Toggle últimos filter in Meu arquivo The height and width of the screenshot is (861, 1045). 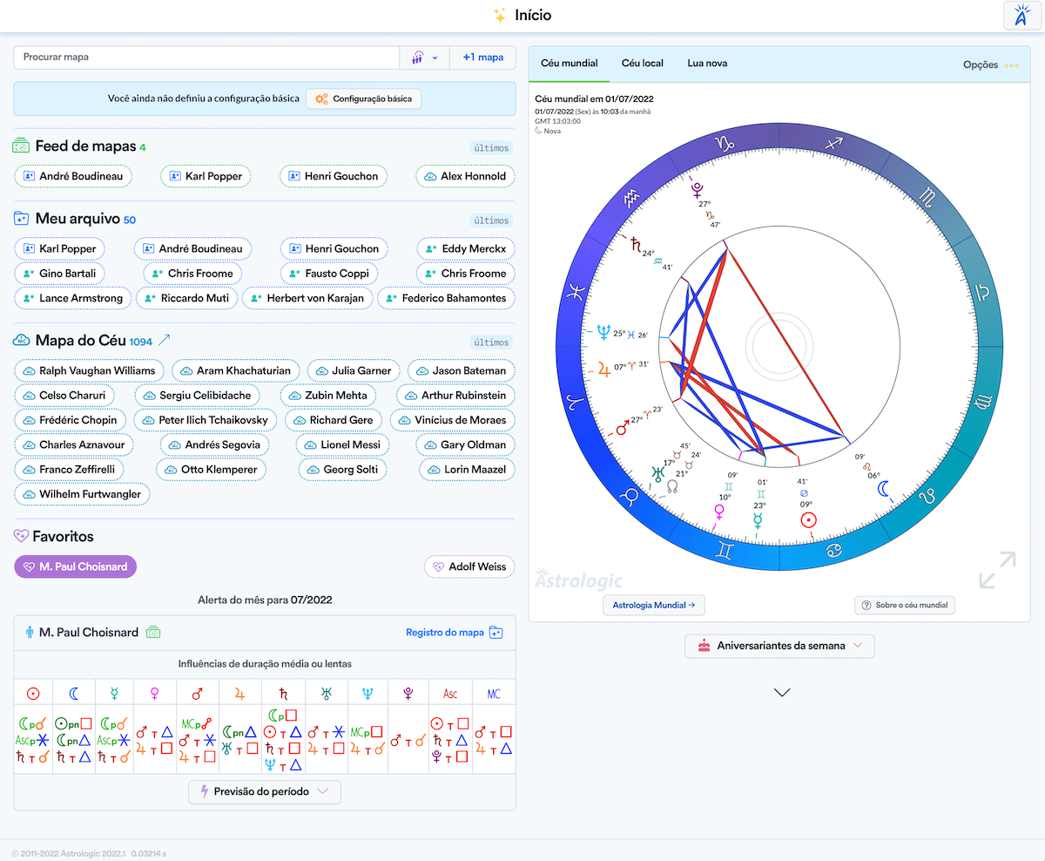(491, 220)
